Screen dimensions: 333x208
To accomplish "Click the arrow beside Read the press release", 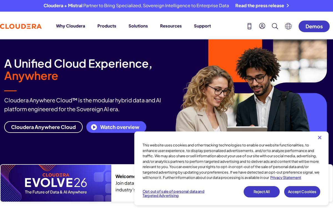I will pyautogui.click(x=288, y=6).
